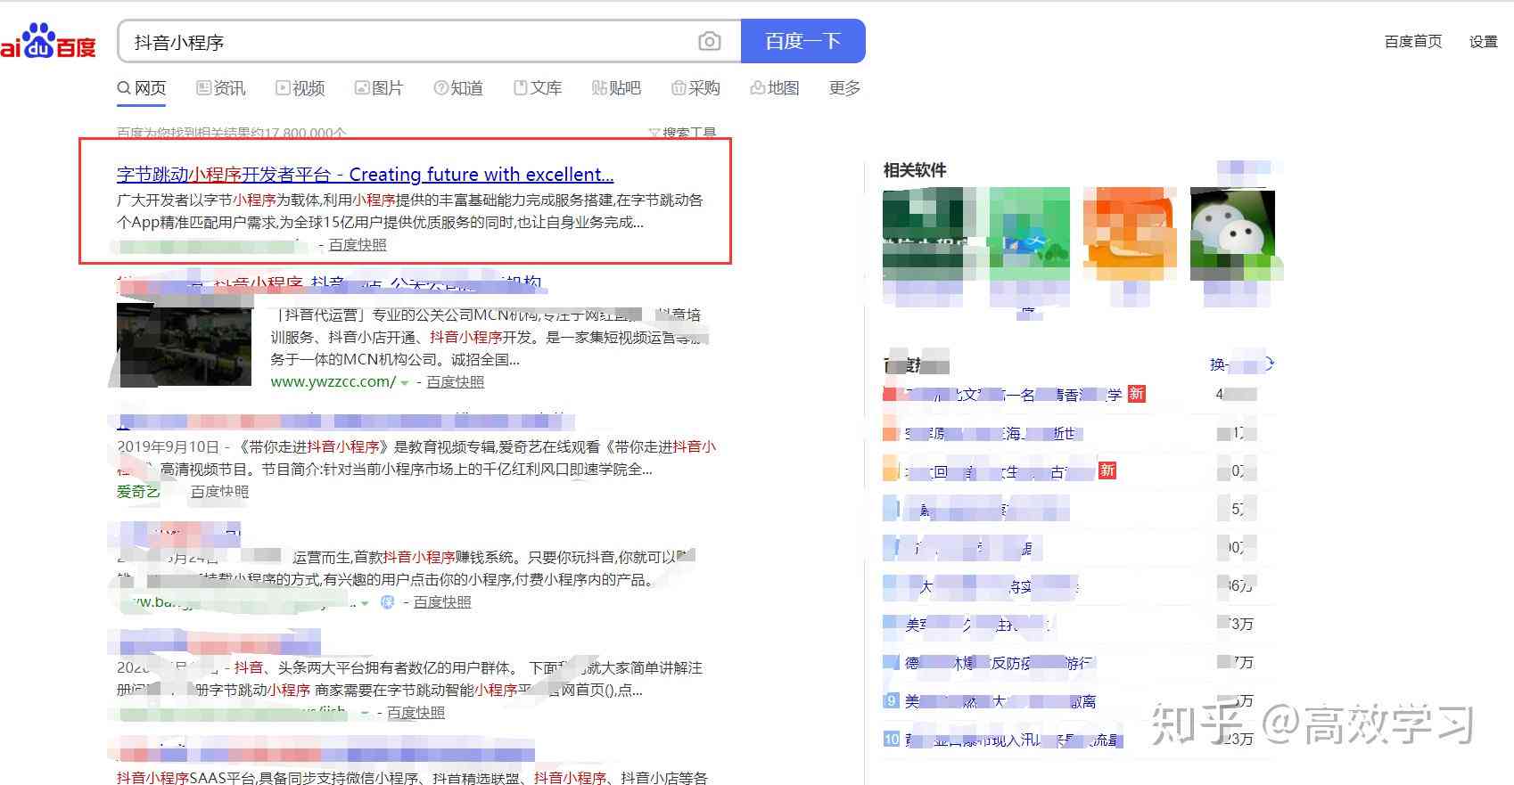Open 百度快照 of the 字节跳动 result
Screen dimensions: 1514x785
click(x=358, y=244)
